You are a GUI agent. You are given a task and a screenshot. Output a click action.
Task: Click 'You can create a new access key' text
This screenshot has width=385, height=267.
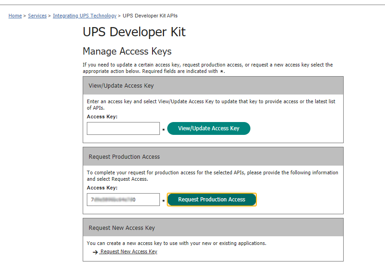coord(176,243)
